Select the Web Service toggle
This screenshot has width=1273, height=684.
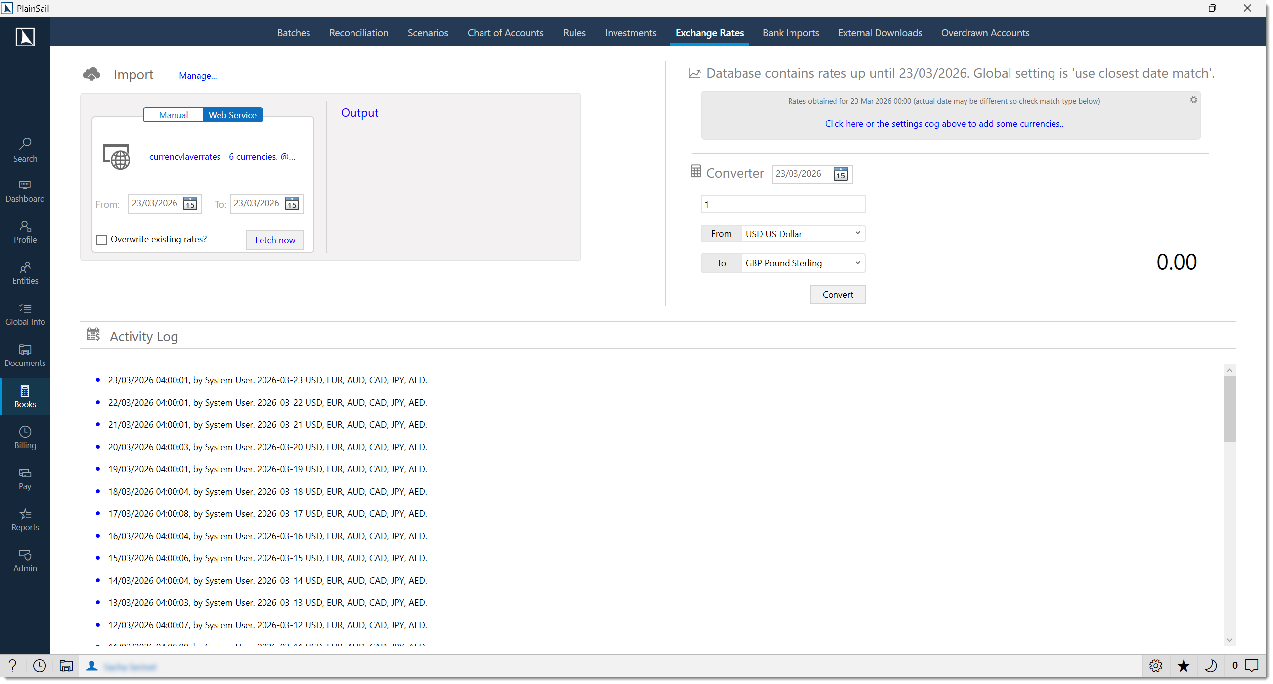point(232,114)
